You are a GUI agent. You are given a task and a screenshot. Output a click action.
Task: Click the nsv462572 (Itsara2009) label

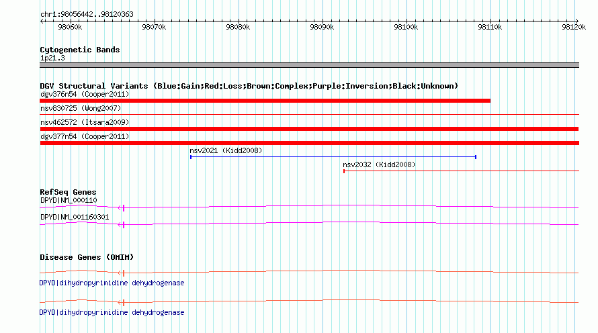coord(85,122)
